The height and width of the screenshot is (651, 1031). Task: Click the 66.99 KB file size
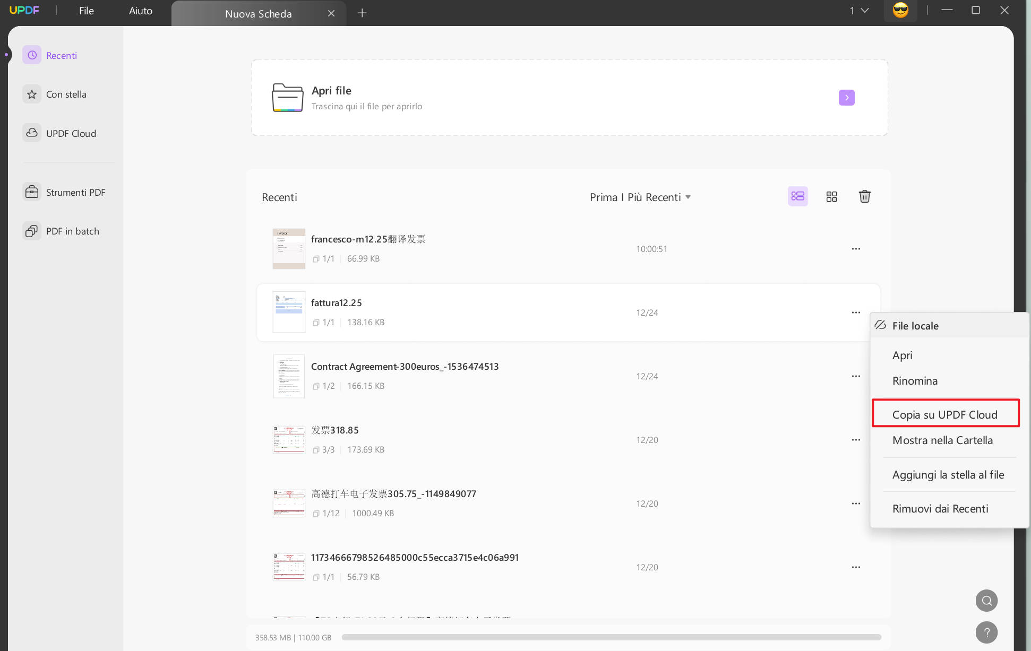point(363,259)
